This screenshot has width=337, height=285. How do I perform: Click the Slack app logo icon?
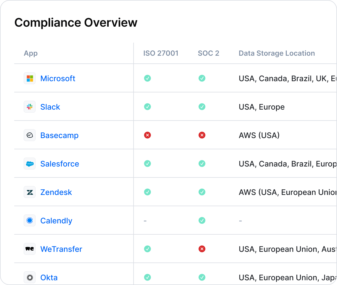click(x=30, y=107)
